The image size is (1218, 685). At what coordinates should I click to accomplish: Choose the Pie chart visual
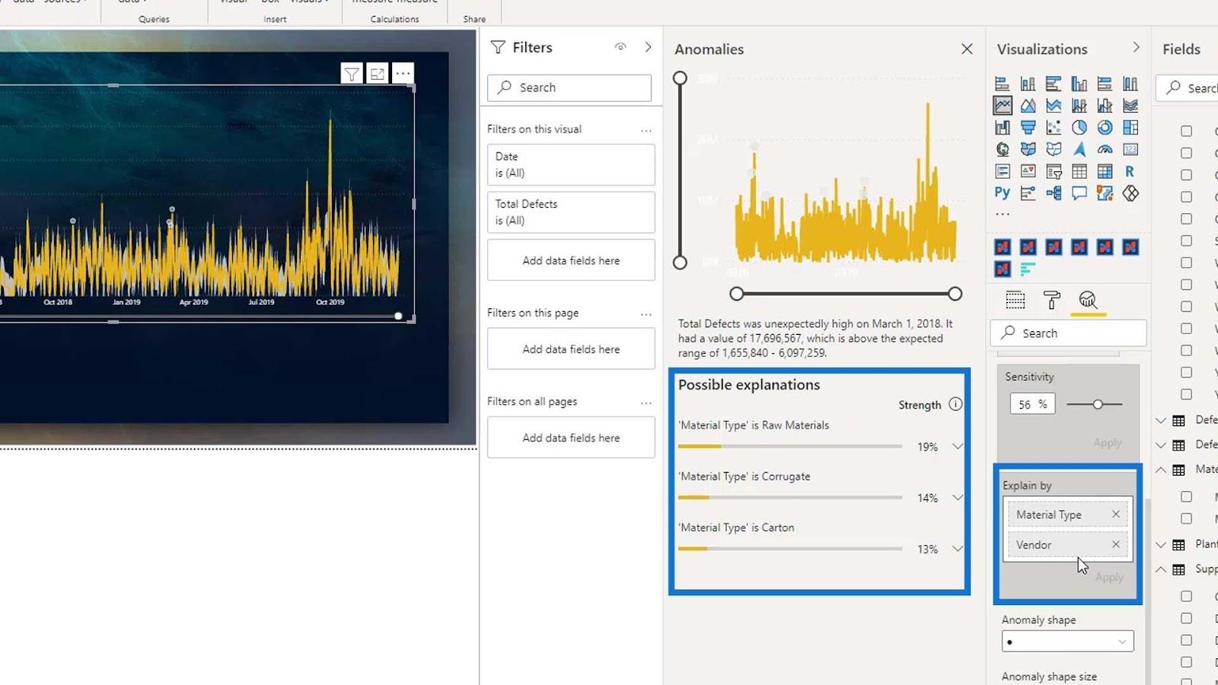coord(1079,128)
